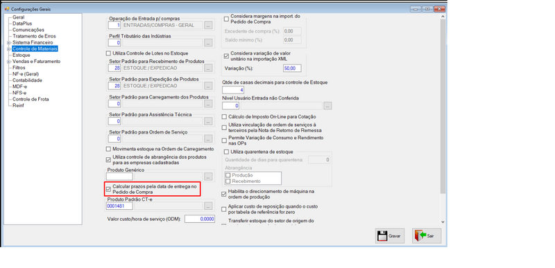The height and width of the screenshot is (268, 555).
Task: Expand the Sistema Financeiro tree node
Action: (x=9, y=42)
